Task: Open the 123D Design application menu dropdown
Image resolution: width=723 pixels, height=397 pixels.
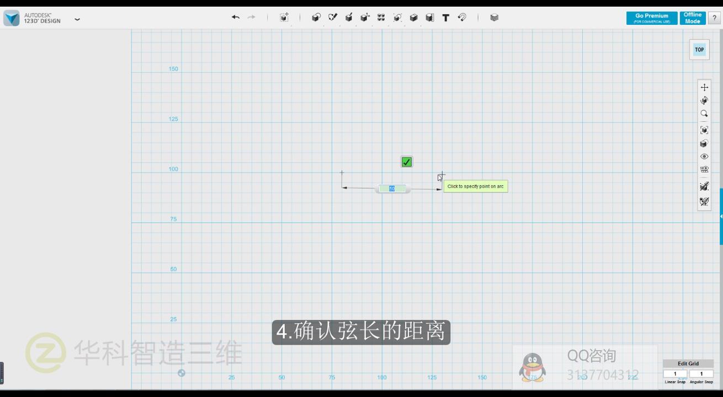Action: [x=77, y=19]
